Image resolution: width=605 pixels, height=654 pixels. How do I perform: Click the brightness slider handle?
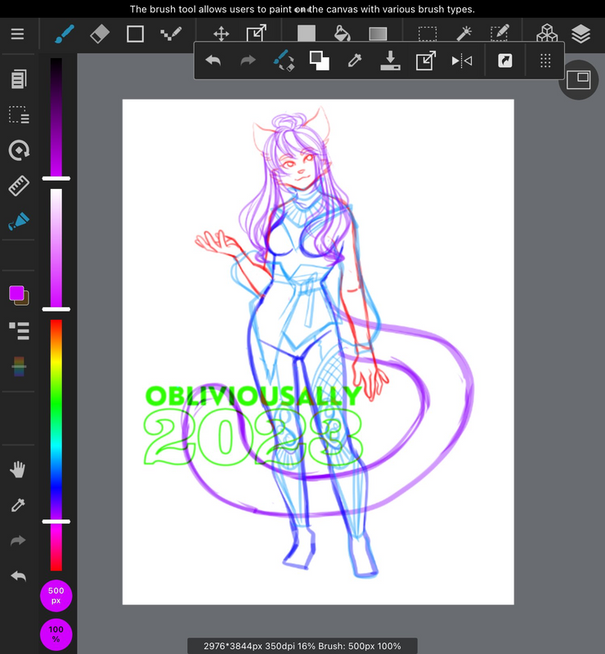[x=56, y=178]
